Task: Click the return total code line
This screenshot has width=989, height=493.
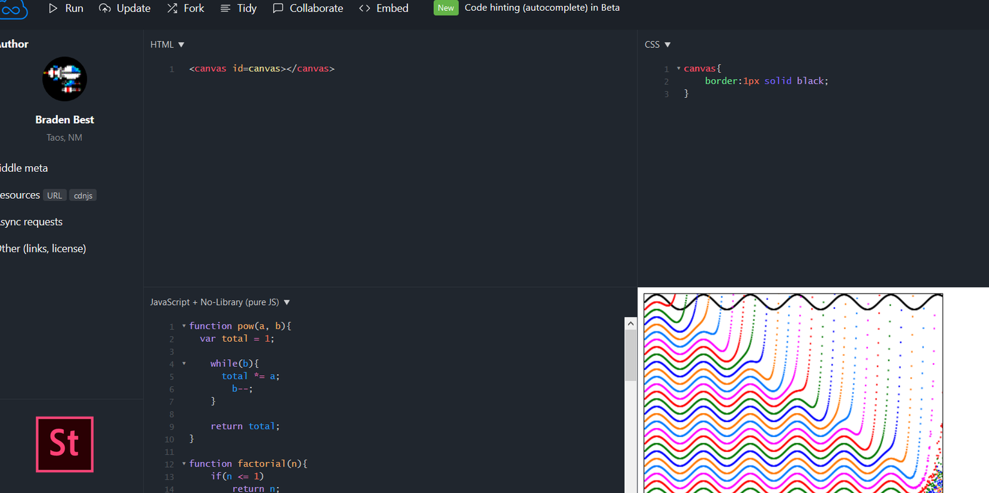Action: pos(245,426)
